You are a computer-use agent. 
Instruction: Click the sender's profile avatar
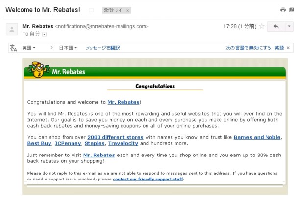pyautogui.click(x=11, y=30)
